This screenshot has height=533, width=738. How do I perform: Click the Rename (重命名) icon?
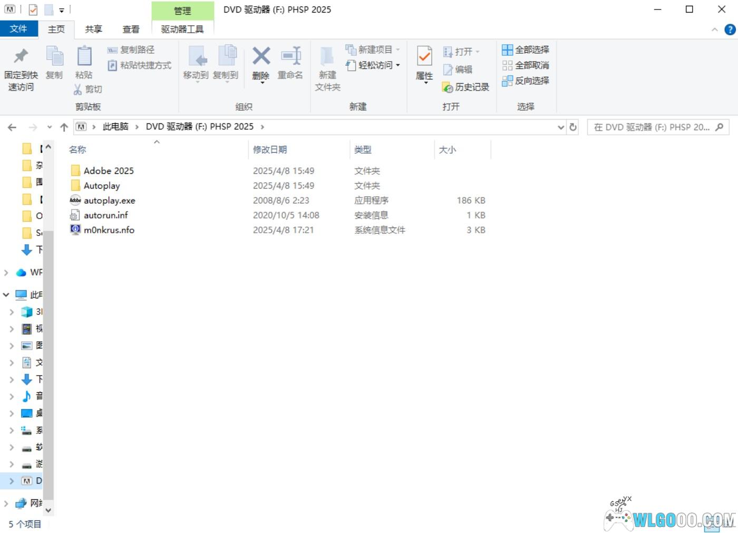click(290, 56)
